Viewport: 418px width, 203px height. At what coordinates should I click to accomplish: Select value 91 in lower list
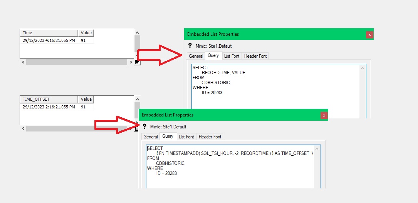(x=86, y=106)
